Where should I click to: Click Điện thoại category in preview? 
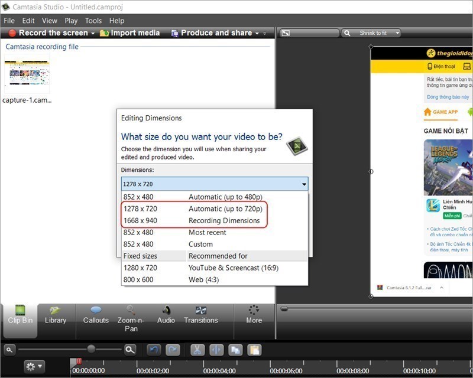click(x=441, y=66)
